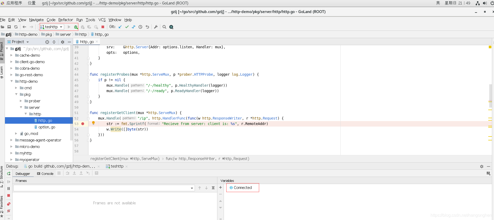This screenshot has width=494, height=220.
Task: Open the Structure side tool window
Action: coord(2,176)
